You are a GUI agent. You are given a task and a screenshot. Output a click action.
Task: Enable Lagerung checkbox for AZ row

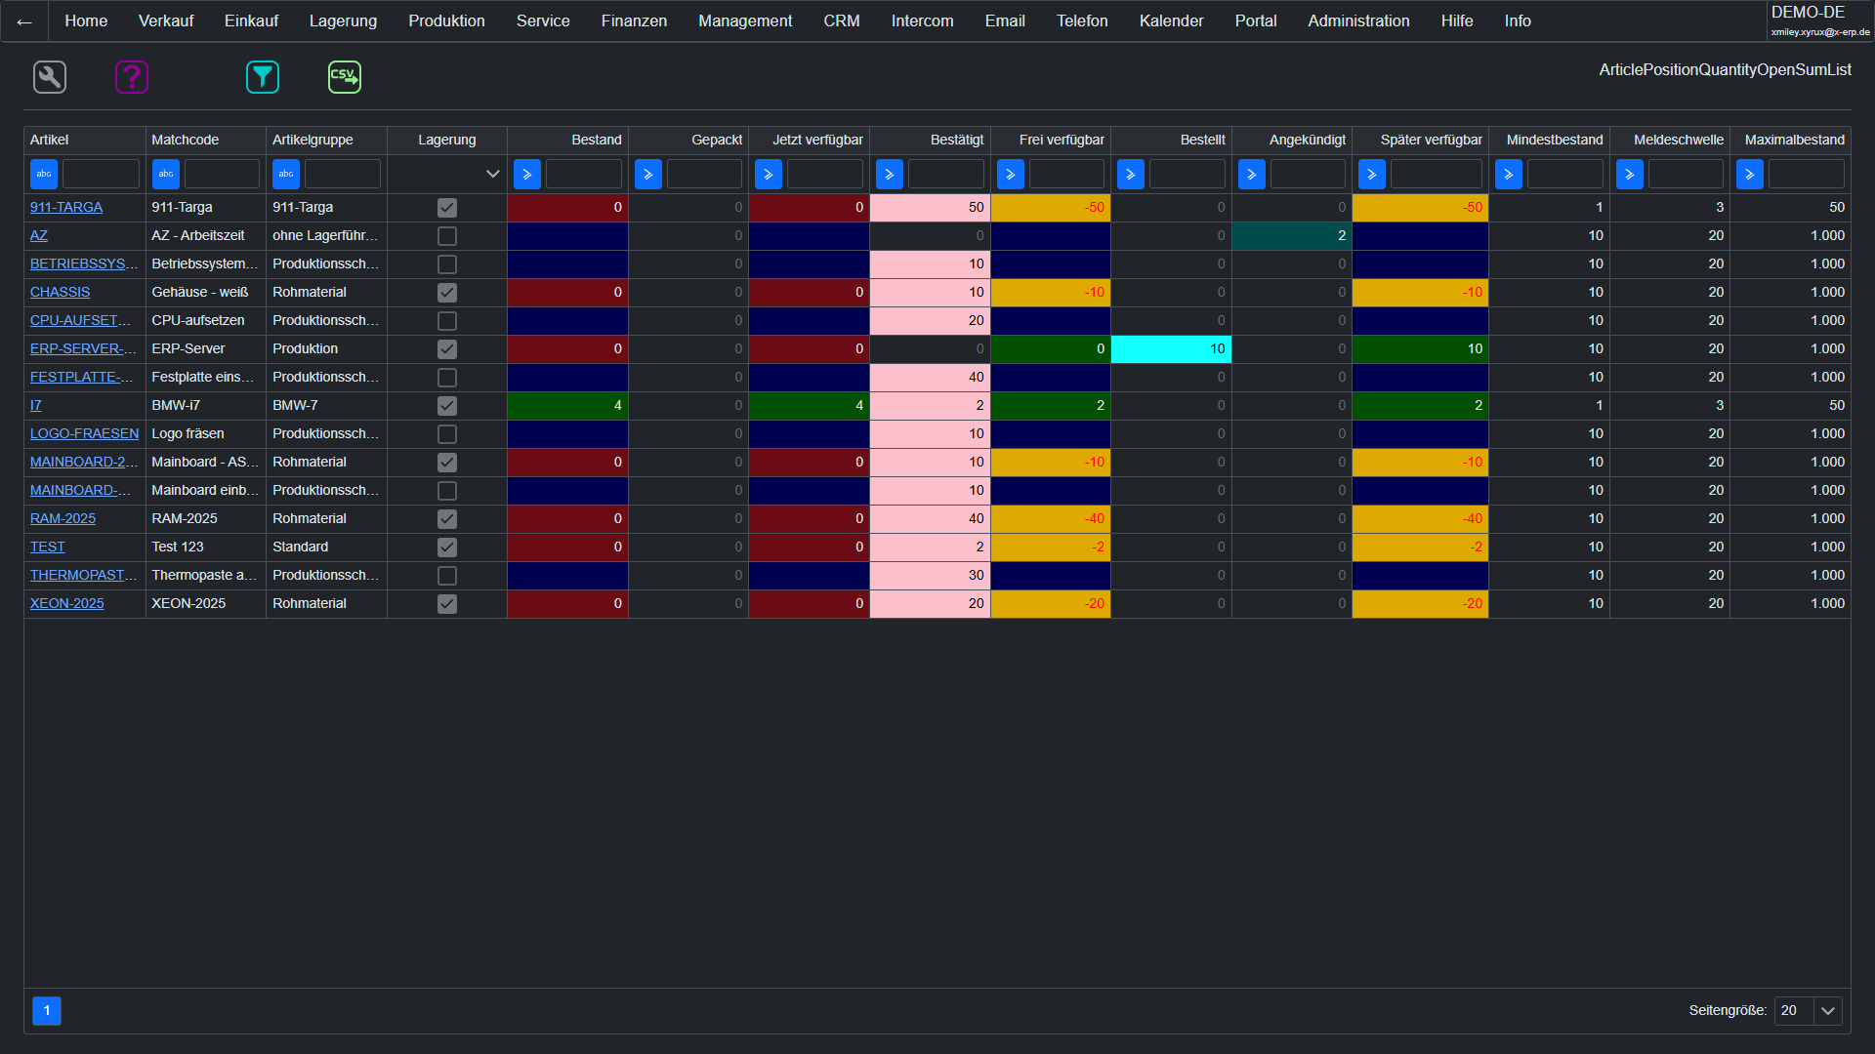coord(447,236)
